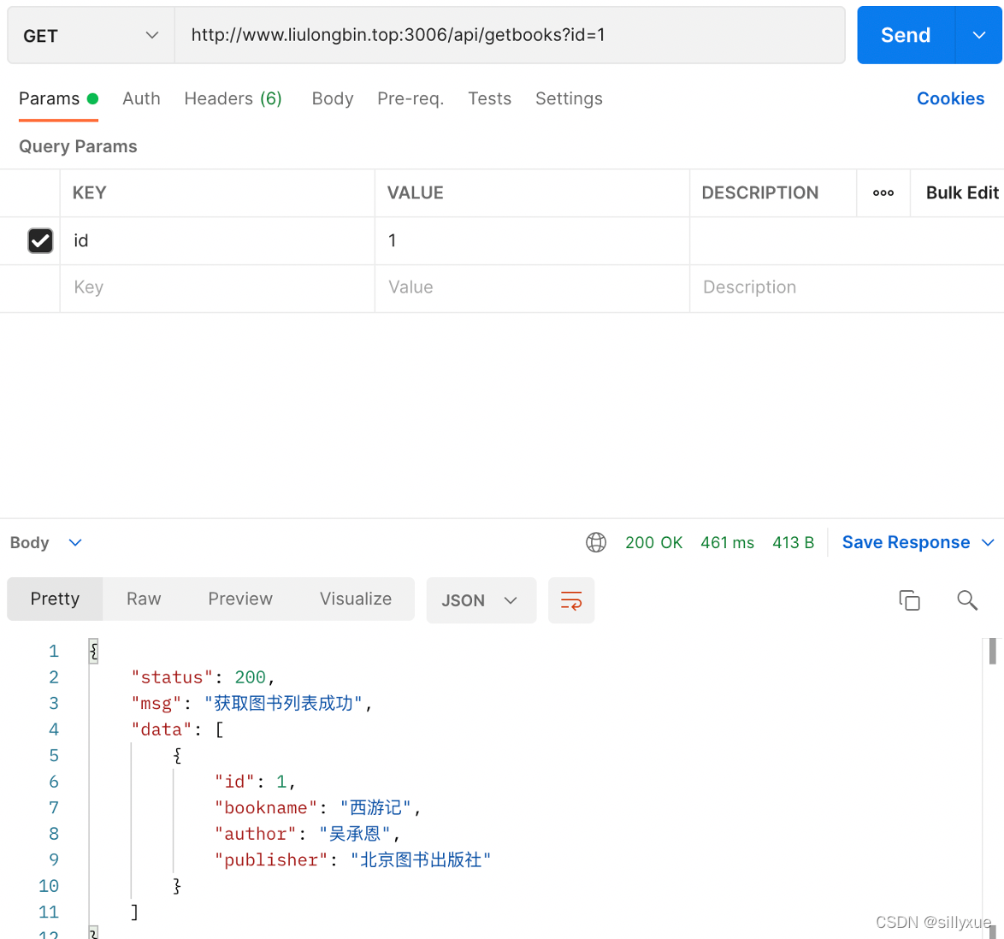The image size is (1004, 939).
Task: Click the "author" value 吴承恩
Action: 355,834
